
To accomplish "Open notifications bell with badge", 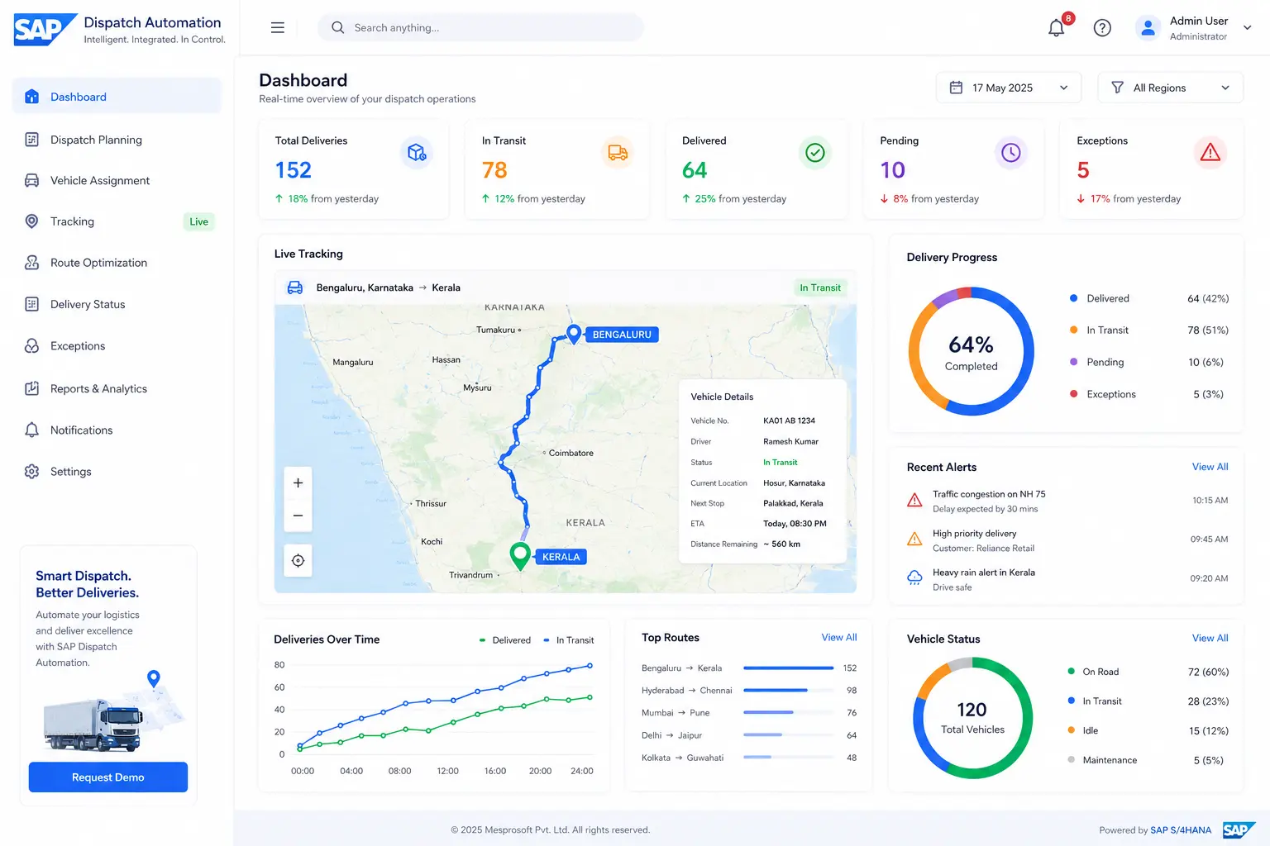I will coord(1058,26).
